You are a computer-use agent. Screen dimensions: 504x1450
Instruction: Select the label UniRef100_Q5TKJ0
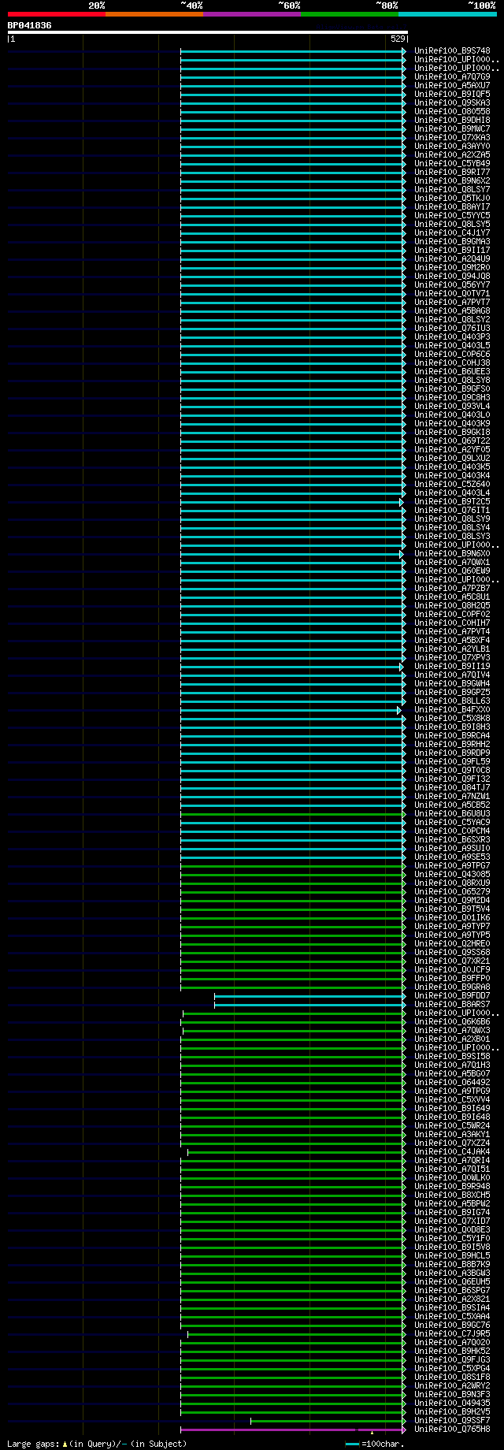(452, 199)
